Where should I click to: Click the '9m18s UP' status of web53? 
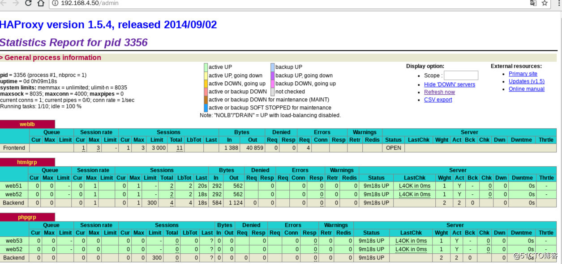[371, 241]
